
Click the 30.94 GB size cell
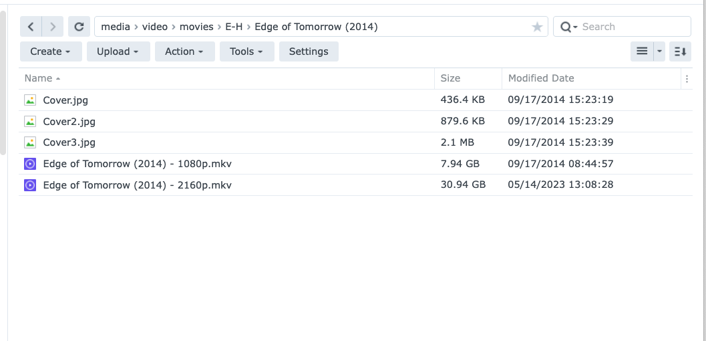[463, 185]
